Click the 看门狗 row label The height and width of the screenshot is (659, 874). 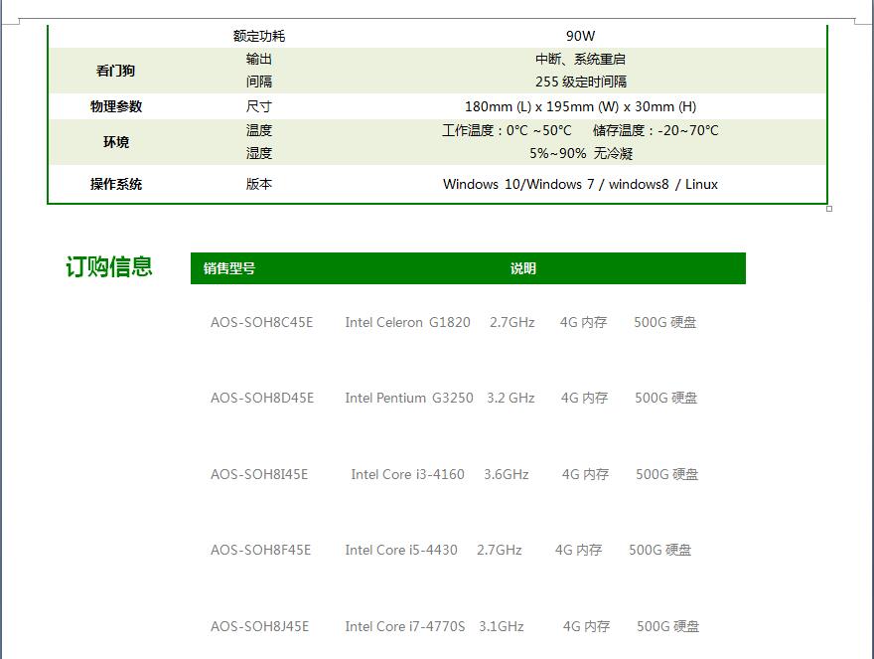[x=116, y=71]
